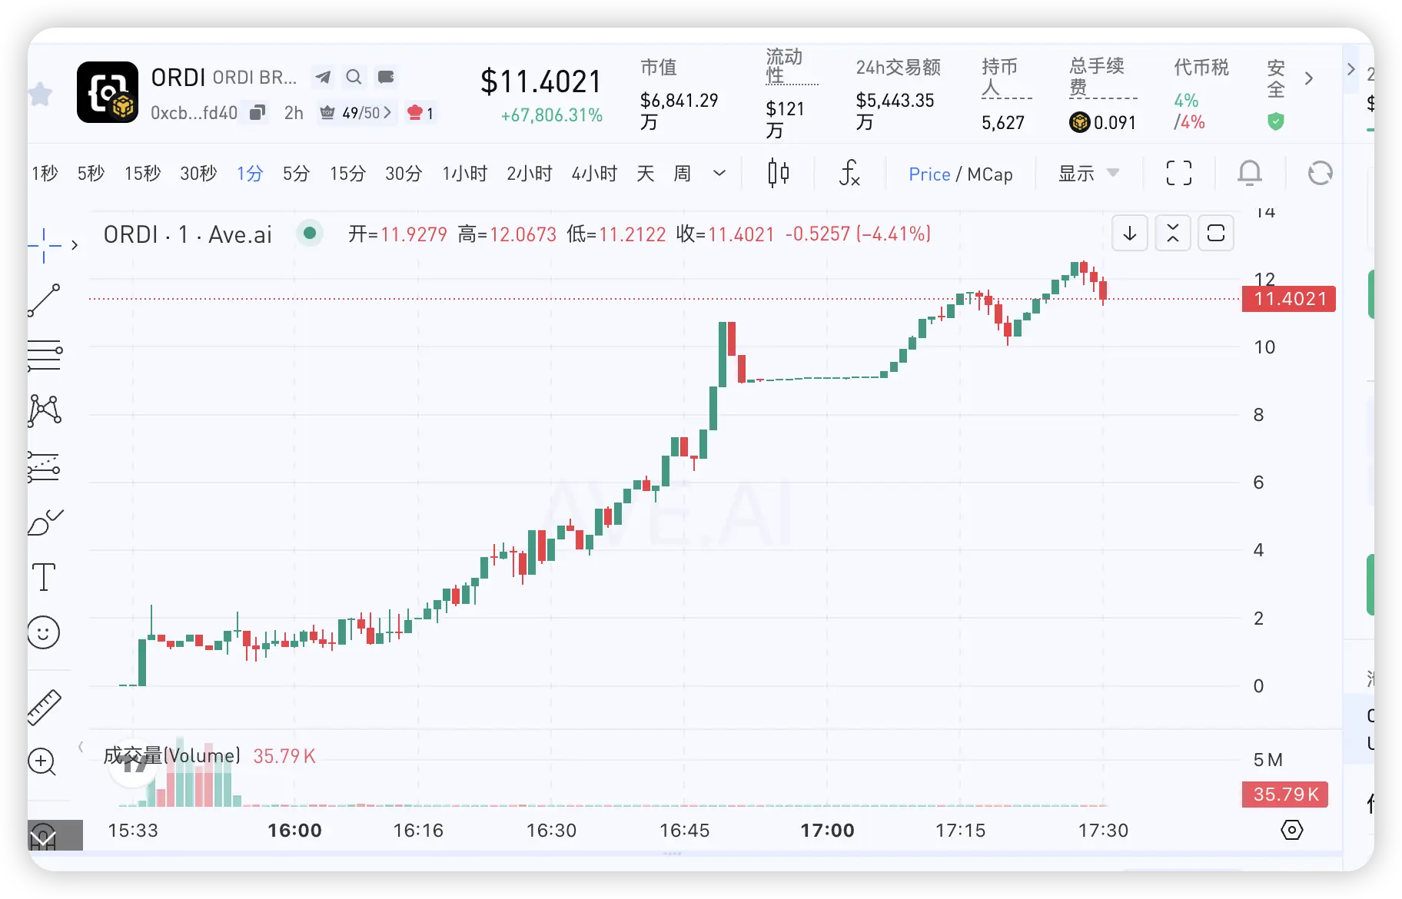Set a price alert with bell icon
This screenshot has width=1402, height=899.
click(1249, 173)
